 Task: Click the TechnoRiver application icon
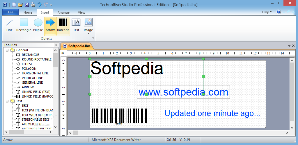(x=5, y=5)
